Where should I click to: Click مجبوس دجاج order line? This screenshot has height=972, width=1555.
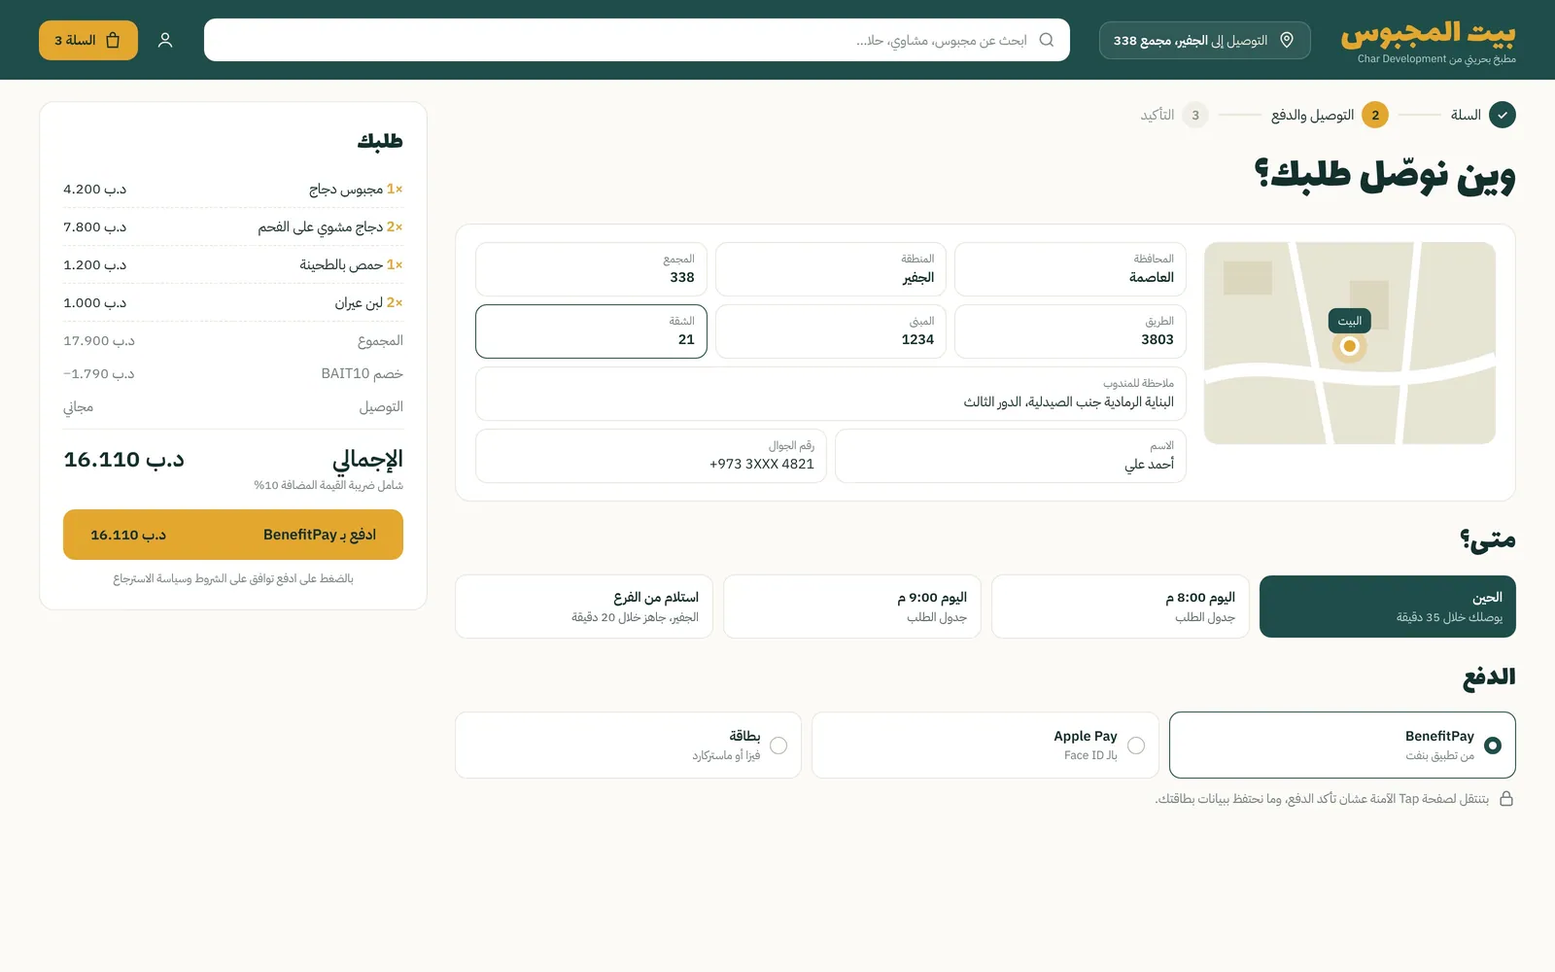click(233, 189)
